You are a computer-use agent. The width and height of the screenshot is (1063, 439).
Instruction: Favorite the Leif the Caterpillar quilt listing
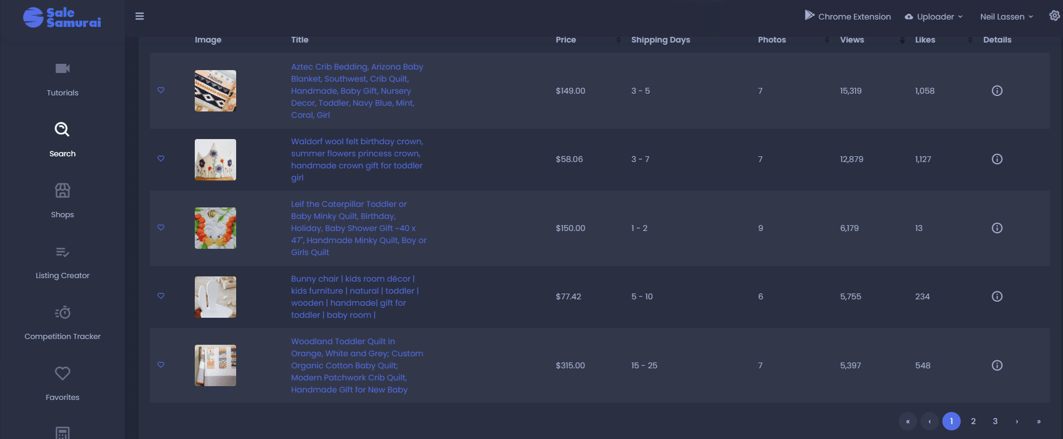click(x=161, y=228)
